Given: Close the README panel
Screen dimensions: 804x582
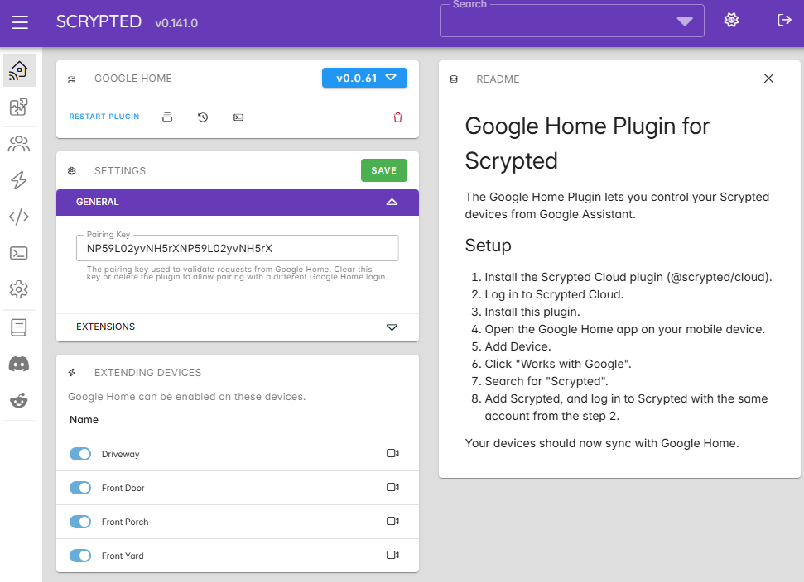Looking at the screenshot, I should [768, 79].
